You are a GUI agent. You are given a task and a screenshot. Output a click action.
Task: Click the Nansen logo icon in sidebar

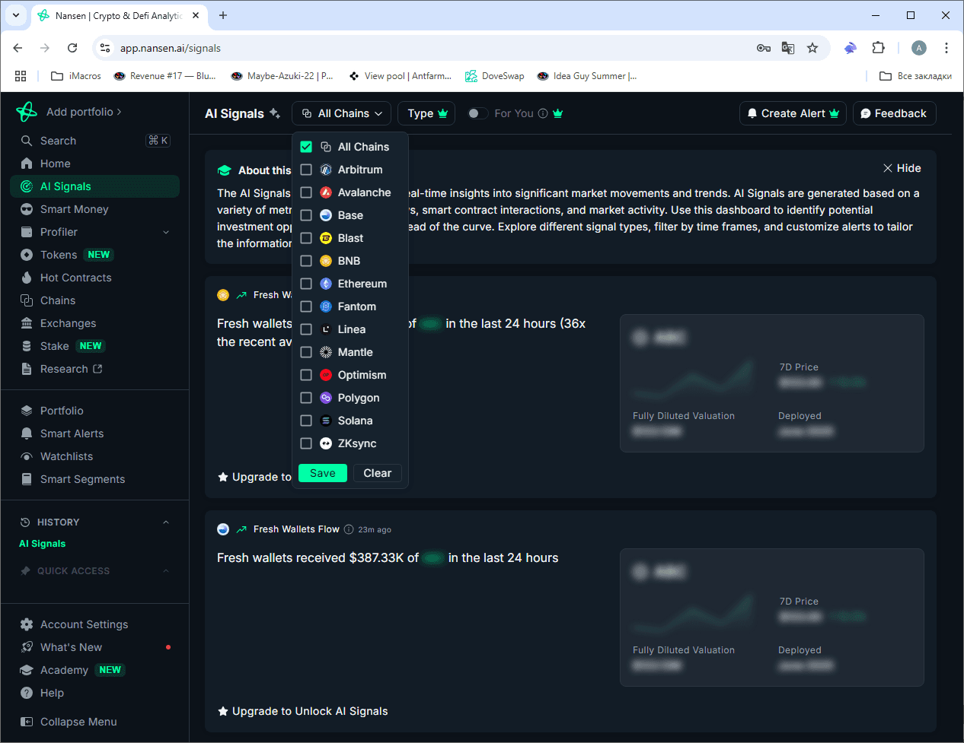(x=27, y=112)
